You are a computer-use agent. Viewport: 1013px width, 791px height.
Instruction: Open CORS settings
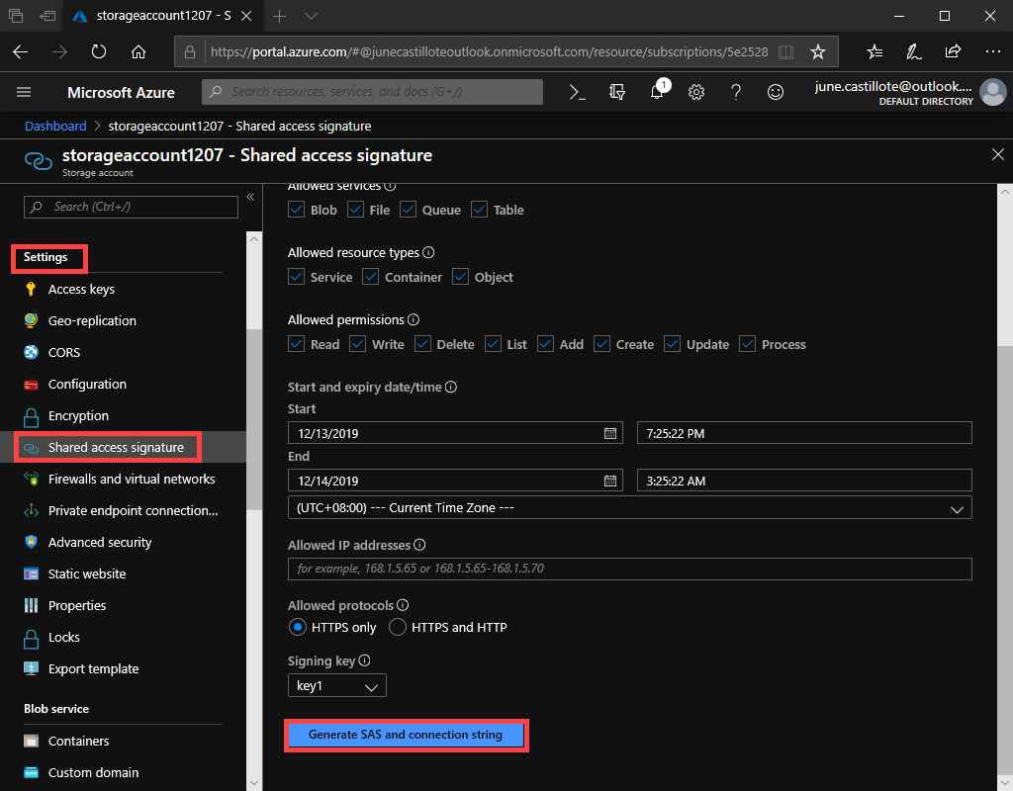(64, 353)
